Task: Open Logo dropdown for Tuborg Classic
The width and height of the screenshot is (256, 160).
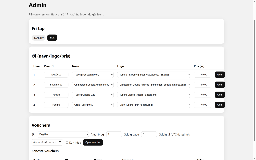Action: click(x=153, y=95)
